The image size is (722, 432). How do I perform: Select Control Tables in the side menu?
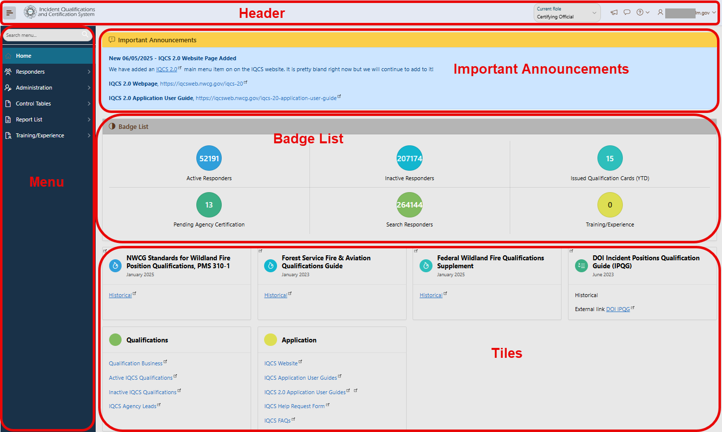coord(47,104)
